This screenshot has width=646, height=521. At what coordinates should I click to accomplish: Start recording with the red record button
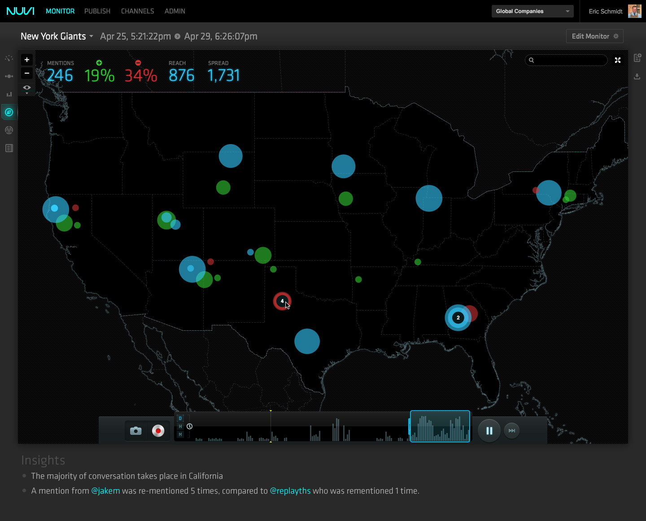[x=158, y=431]
